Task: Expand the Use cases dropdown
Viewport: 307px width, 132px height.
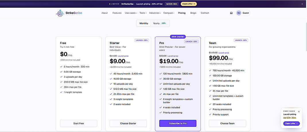Action: point(131,13)
